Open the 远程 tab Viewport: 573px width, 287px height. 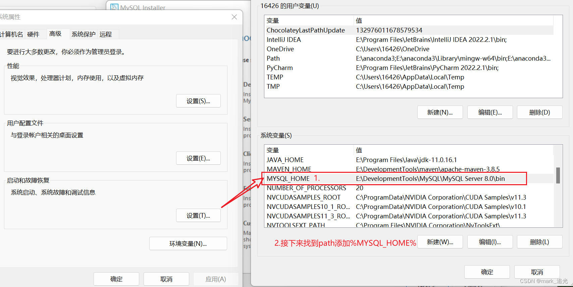106,34
